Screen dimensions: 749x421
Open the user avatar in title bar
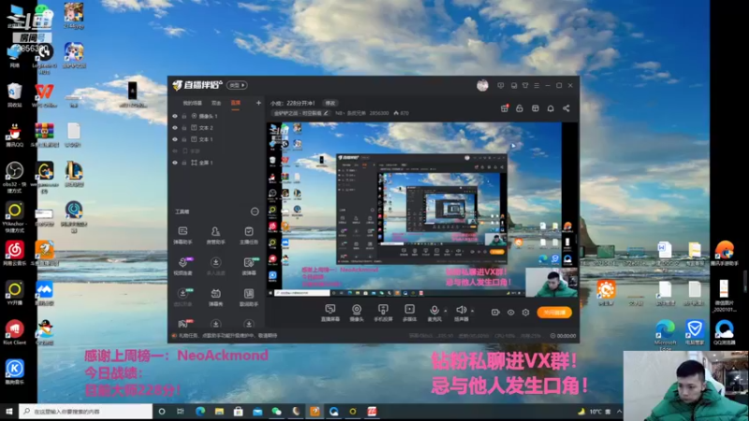coord(482,85)
